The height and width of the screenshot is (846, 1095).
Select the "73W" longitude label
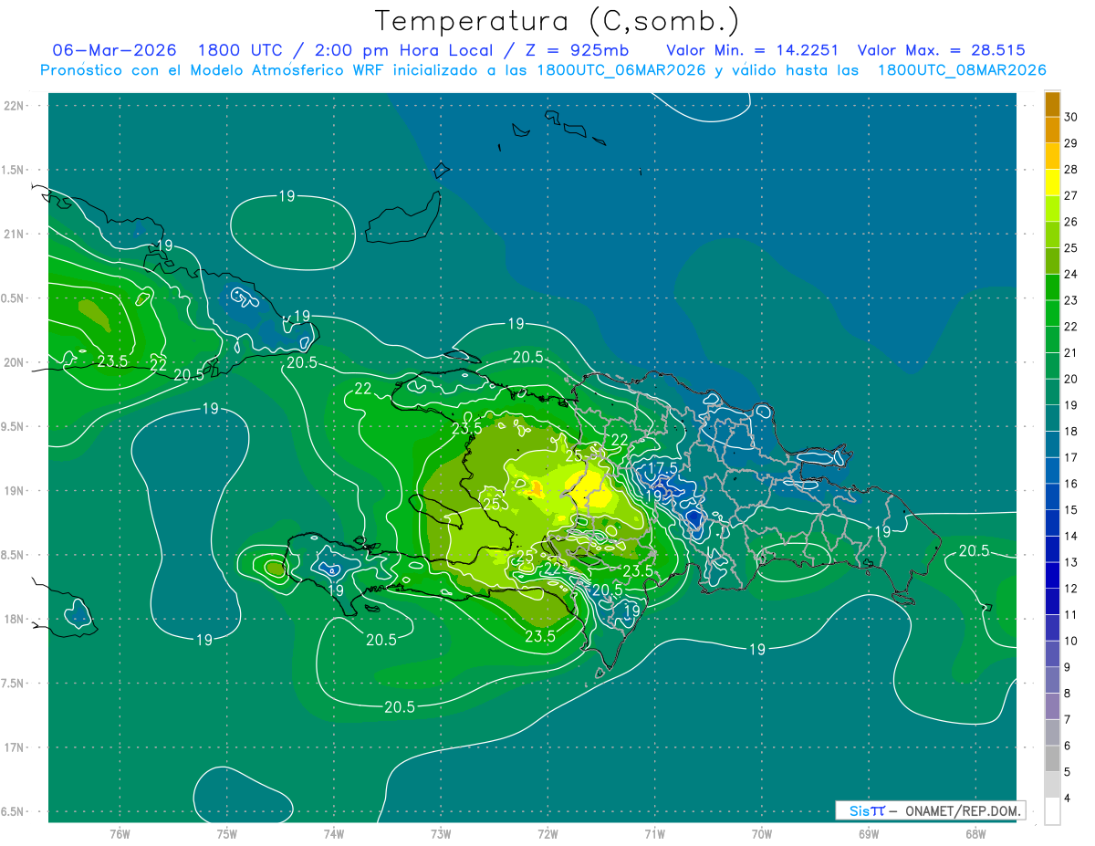tap(441, 834)
